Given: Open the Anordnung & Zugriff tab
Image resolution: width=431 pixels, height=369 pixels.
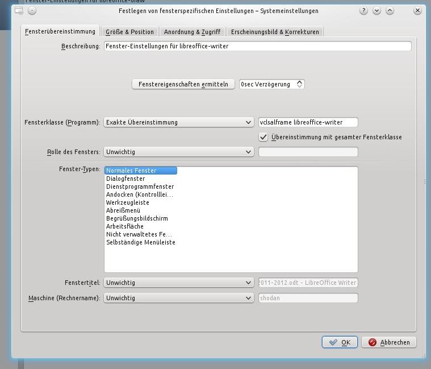Looking at the screenshot, I should click(x=192, y=32).
